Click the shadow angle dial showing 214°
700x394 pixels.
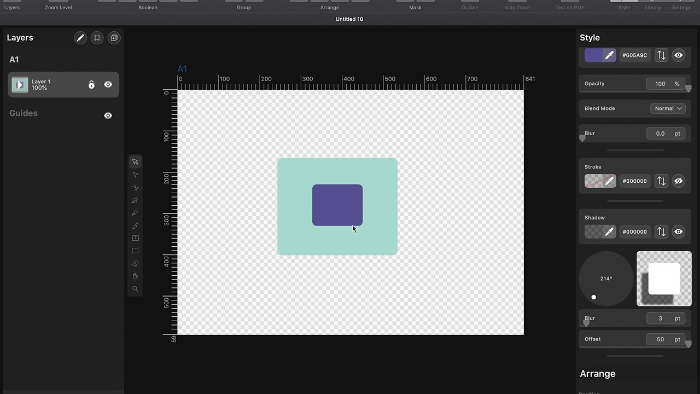[606, 279]
